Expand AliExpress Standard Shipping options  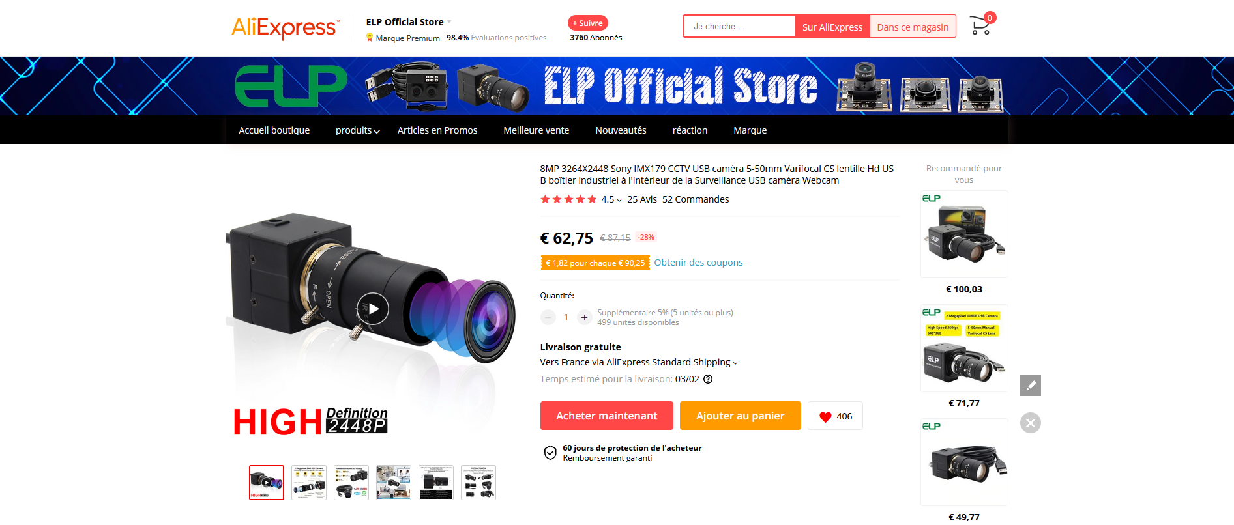click(x=735, y=363)
